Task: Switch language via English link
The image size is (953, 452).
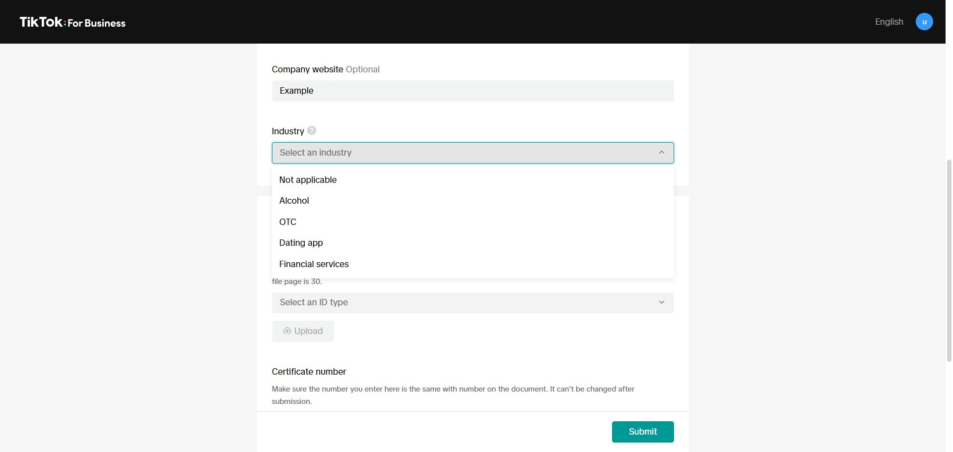Action: click(x=888, y=22)
